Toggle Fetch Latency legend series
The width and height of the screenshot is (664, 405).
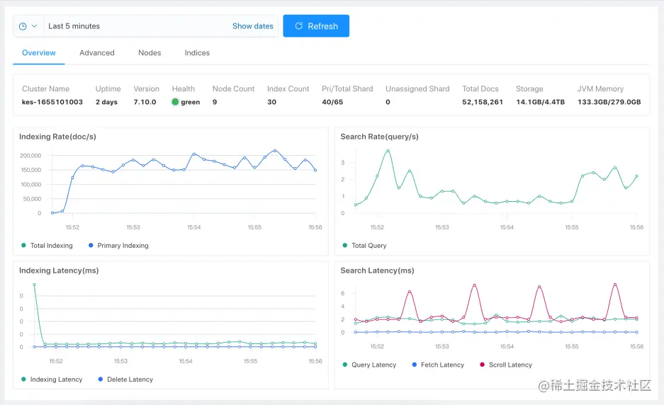pyautogui.click(x=438, y=365)
